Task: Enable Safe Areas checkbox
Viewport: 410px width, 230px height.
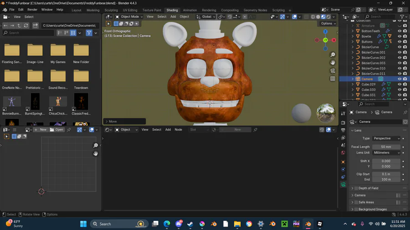Action: coord(356,202)
